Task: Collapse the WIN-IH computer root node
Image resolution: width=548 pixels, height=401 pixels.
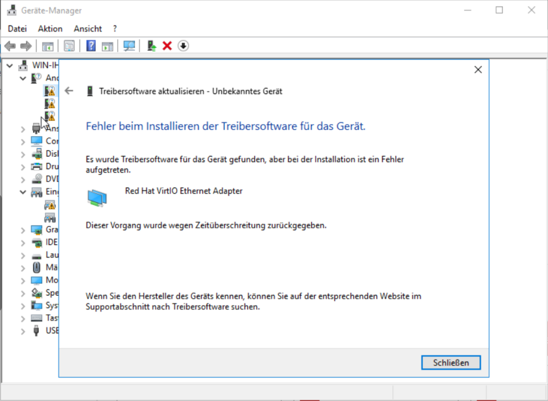Action: (10, 65)
